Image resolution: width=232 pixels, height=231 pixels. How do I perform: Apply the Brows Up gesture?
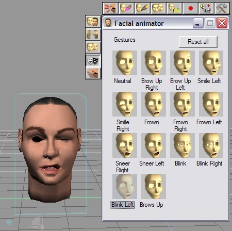pos(154,187)
